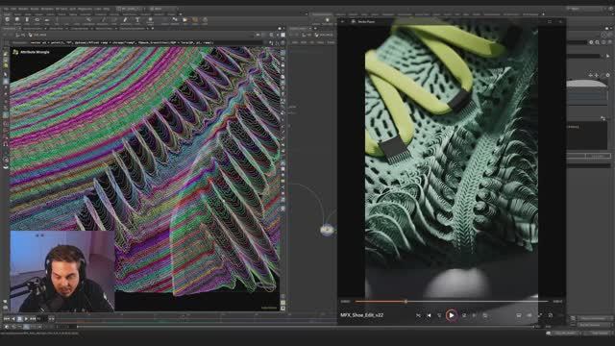Jump to first frame in Houdini playbar
This screenshot has height=346, width=615.
tap(7, 319)
